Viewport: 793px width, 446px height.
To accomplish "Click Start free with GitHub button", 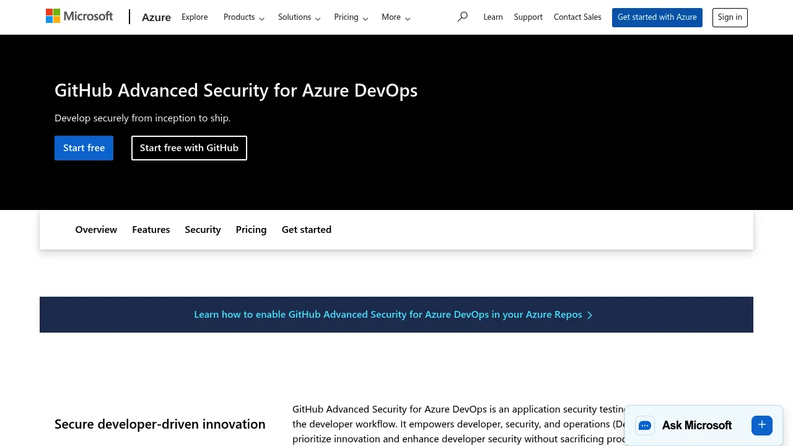I will coord(189,148).
